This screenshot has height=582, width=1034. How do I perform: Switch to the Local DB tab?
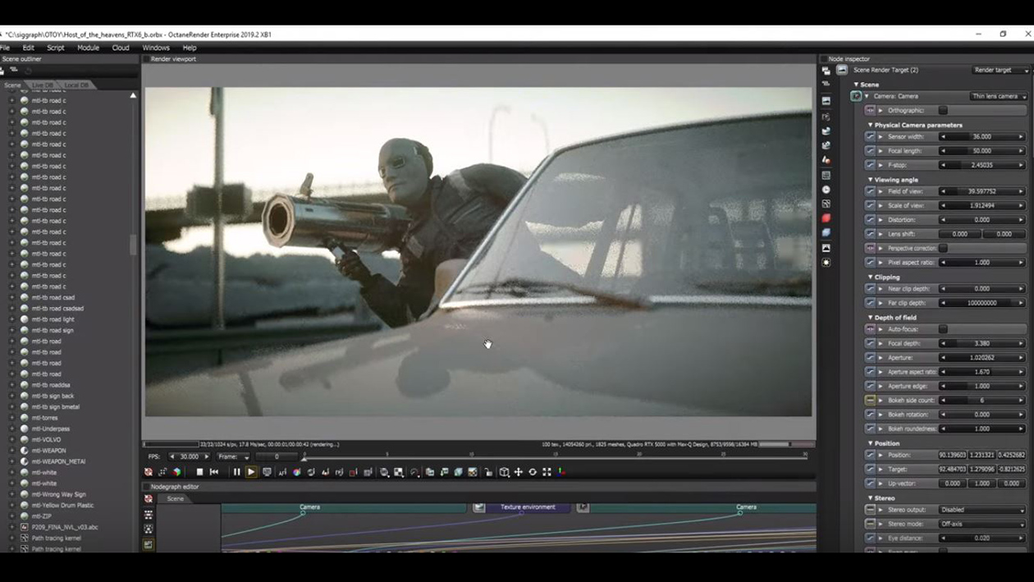coord(75,85)
